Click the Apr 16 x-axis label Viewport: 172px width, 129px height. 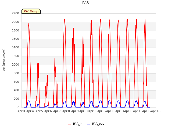138,111
